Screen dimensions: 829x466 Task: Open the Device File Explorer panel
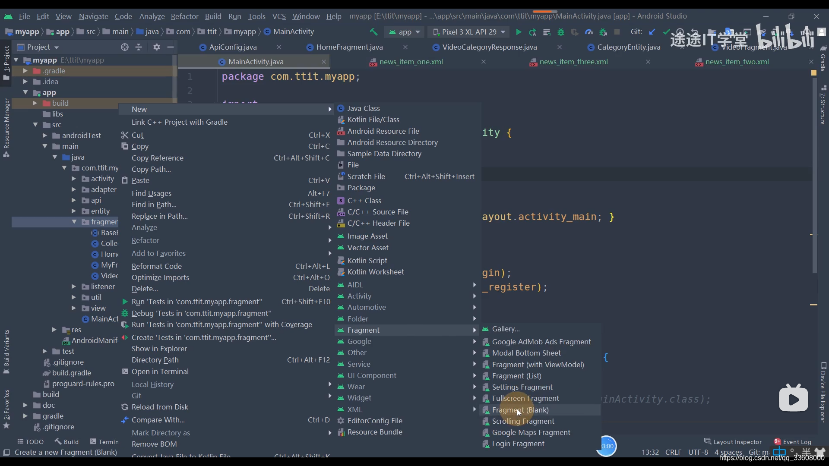823,392
